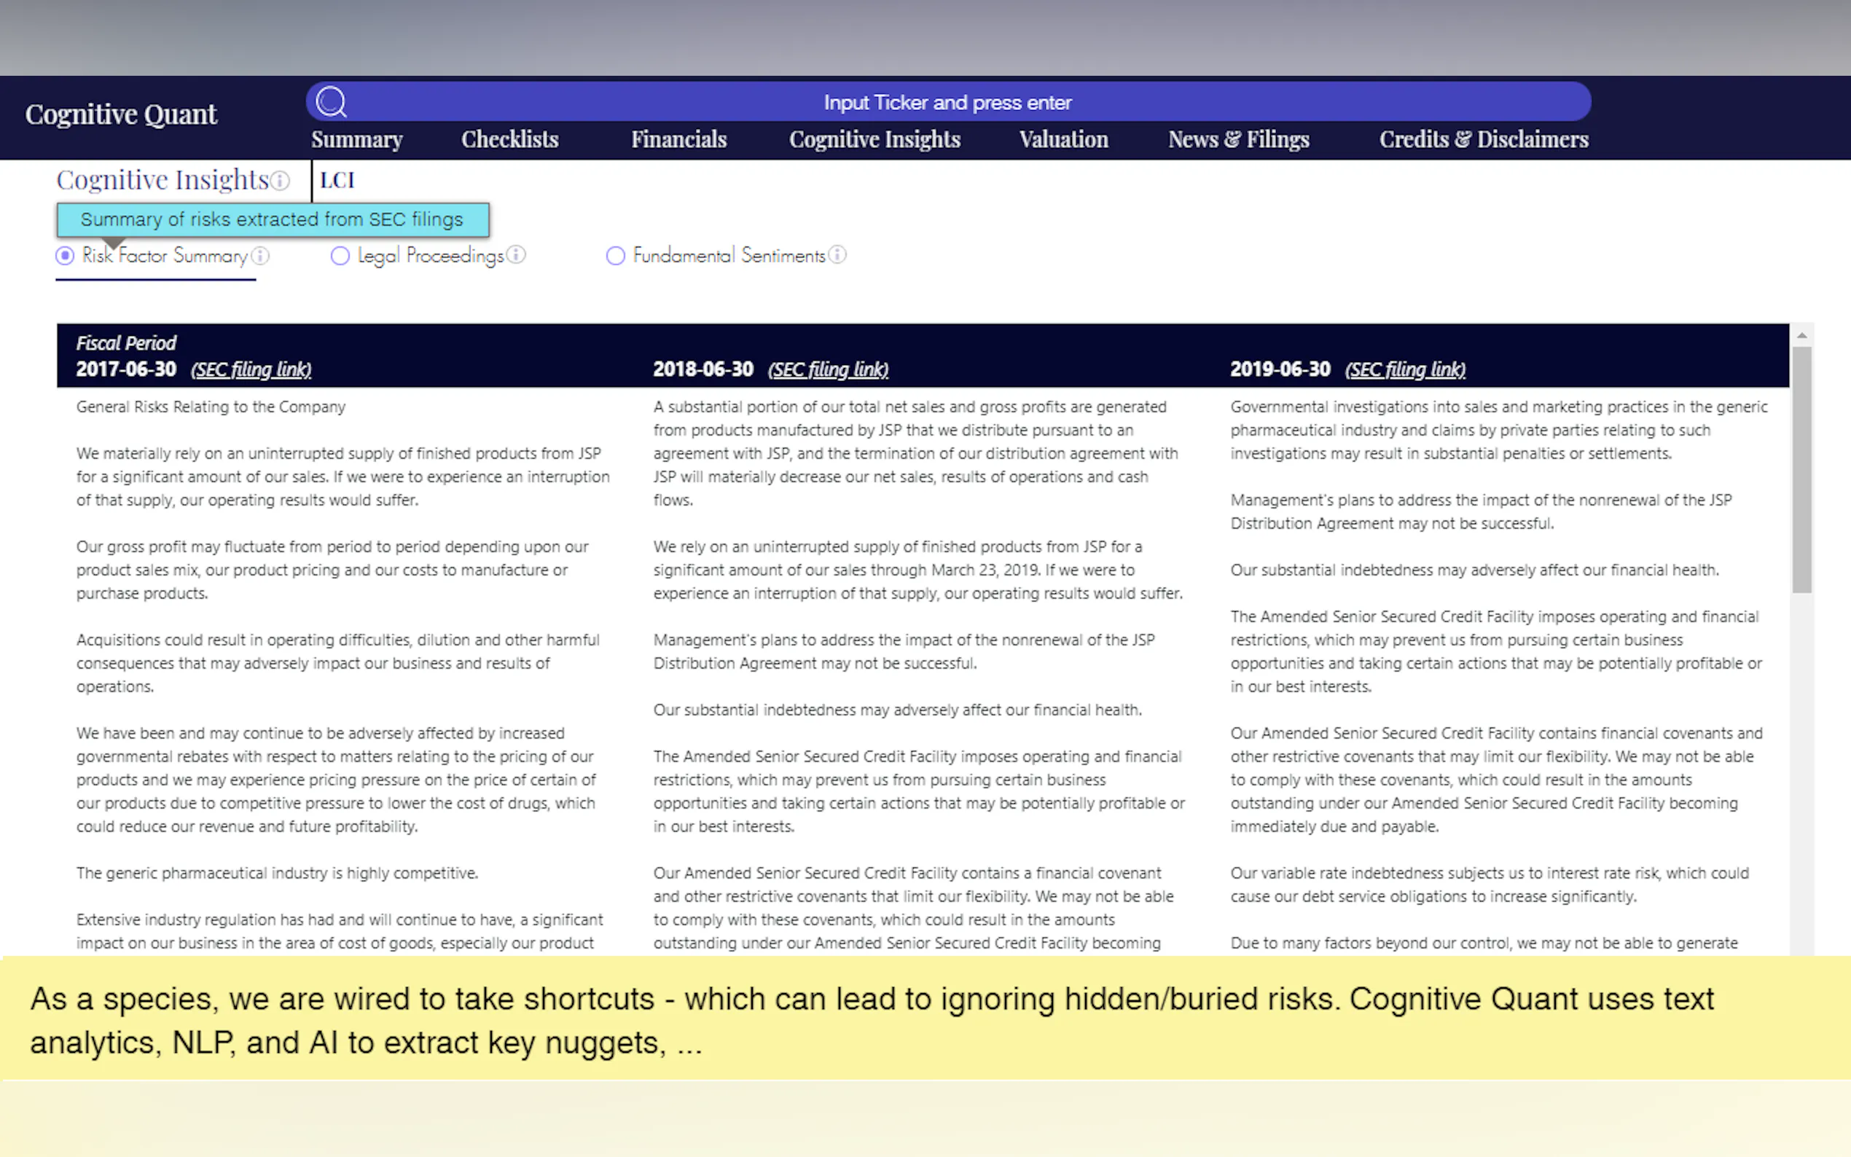Open the Summary tab
The height and width of the screenshot is (1157, 1851).
[x=356, y=139]
